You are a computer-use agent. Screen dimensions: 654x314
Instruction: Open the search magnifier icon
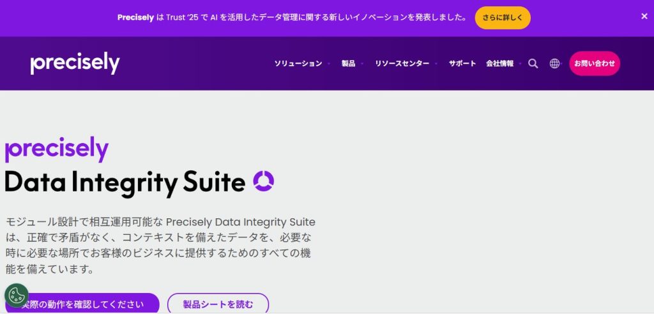(x=533, y=64)
